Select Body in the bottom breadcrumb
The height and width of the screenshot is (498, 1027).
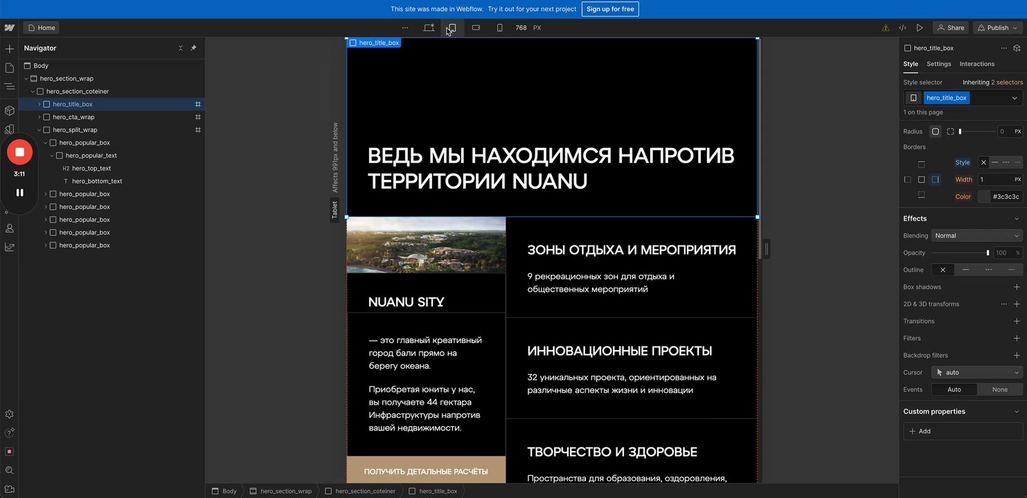tap(224, 491)
